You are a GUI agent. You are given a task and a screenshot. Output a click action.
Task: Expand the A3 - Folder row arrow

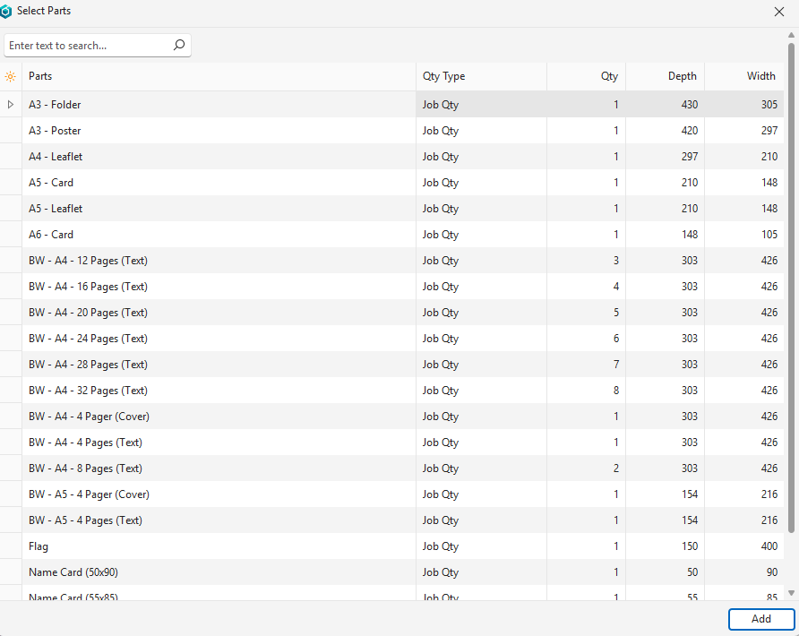(11, 105)
